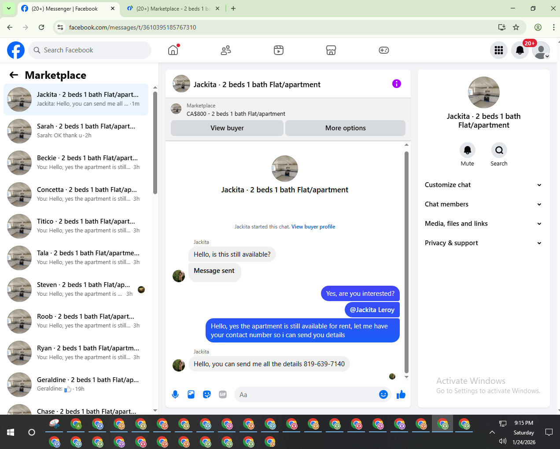Open Beckie conversation in list
The height and width of the screenshot is (449, 560).
coord(76,163)
